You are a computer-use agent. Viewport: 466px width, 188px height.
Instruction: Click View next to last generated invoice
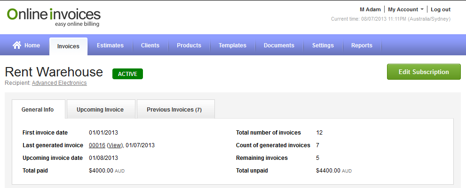(115, 145)
